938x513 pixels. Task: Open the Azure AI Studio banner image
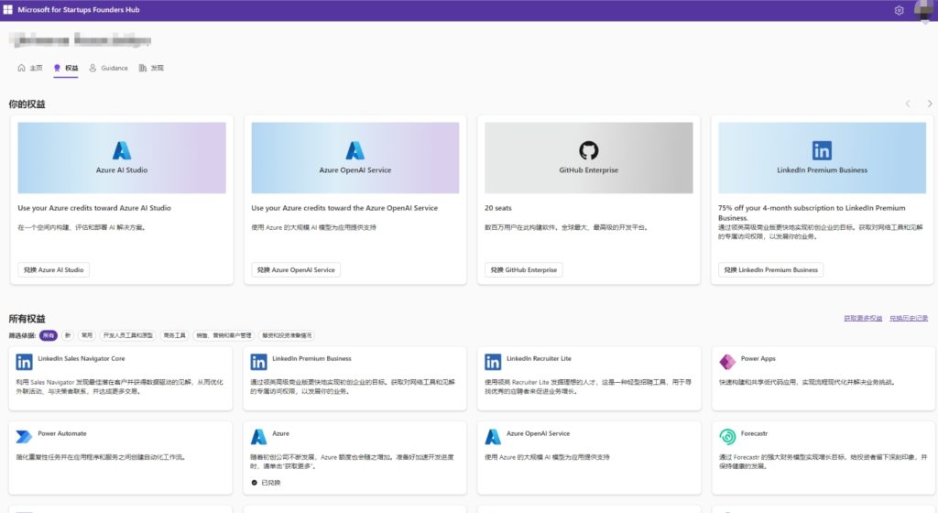point(122,158)
